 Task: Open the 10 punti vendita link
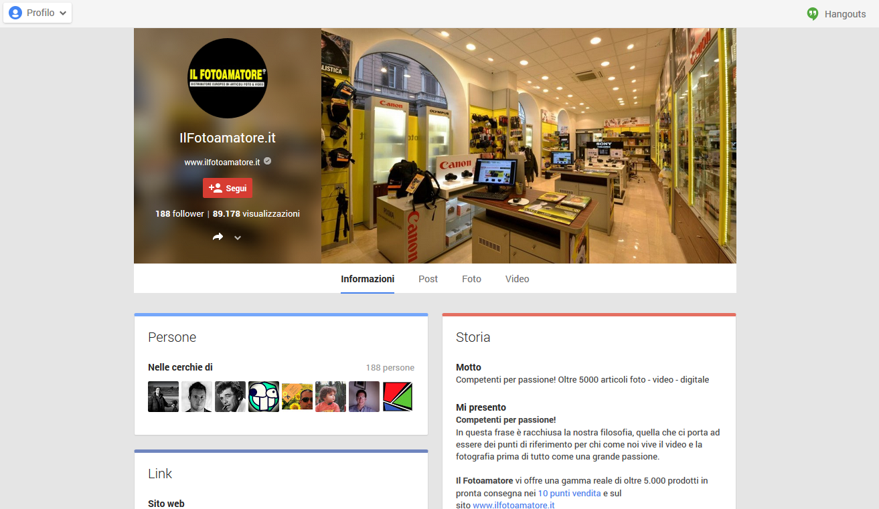569,493
